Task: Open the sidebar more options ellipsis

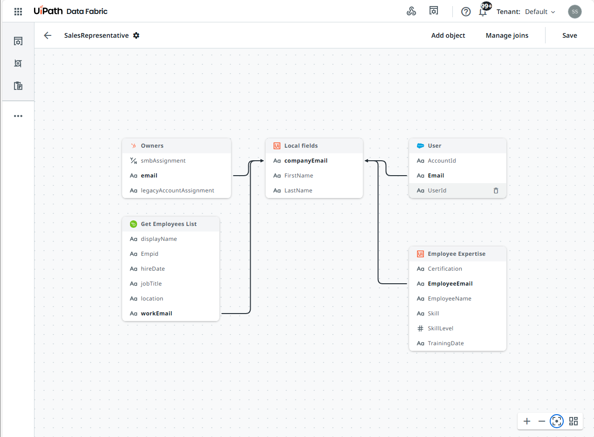Action: tap(18, 116)
